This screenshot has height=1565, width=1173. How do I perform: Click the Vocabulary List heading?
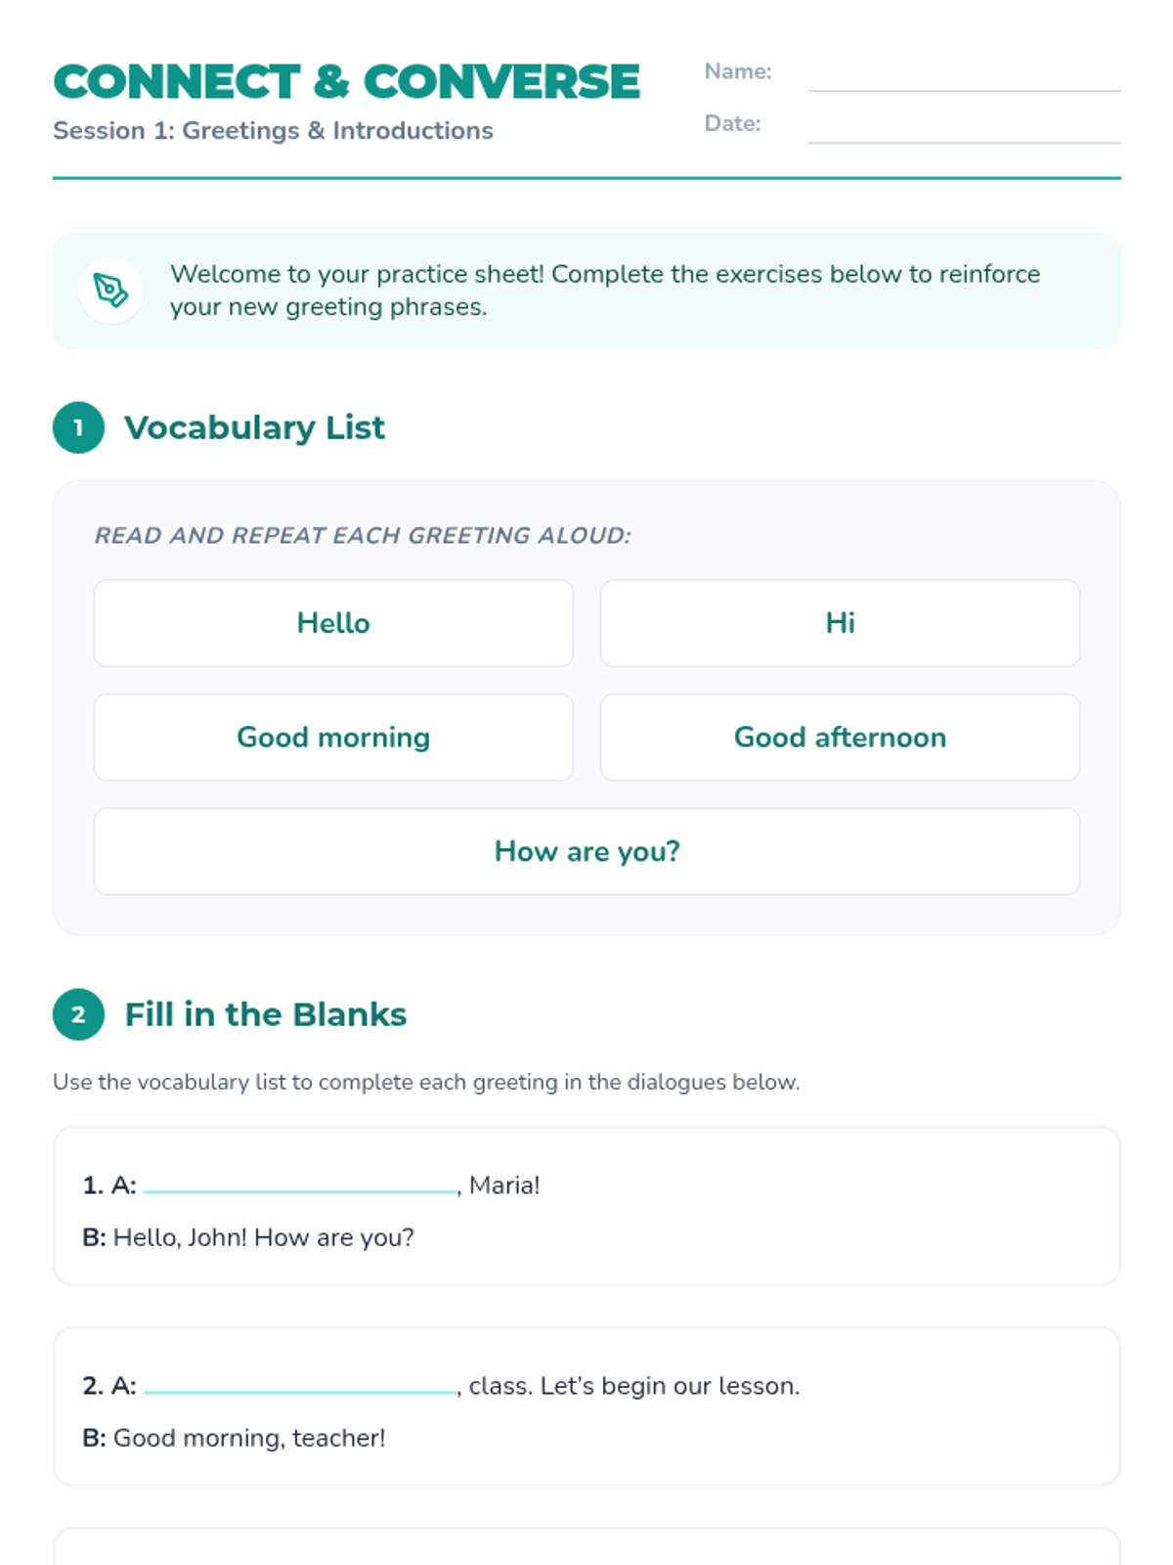click(254, 427)
